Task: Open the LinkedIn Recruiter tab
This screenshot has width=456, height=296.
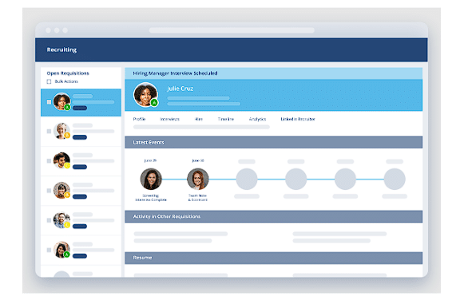Action: pyautogui.click(x=298, y=119)
